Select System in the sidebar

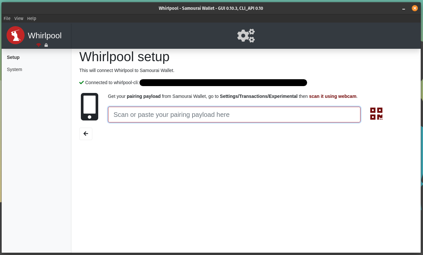coord(14,69)
